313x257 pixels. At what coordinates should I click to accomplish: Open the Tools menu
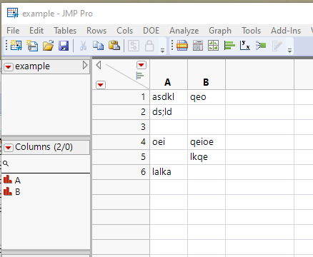point(252,31)
